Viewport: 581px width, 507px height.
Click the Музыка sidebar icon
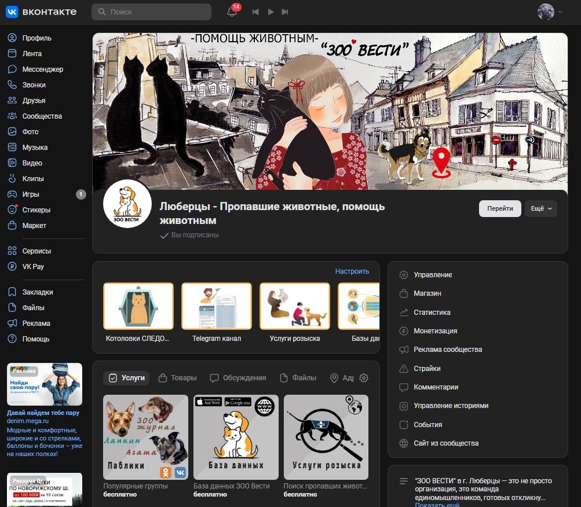coord(12,147)
